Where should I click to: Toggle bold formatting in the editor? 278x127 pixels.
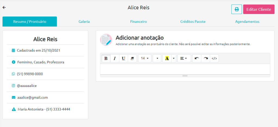coord(106,58)
